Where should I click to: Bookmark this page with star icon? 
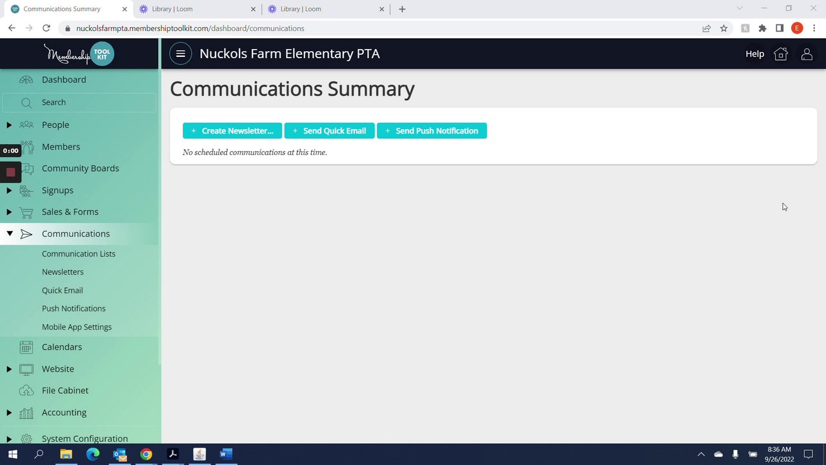(724, 28)
